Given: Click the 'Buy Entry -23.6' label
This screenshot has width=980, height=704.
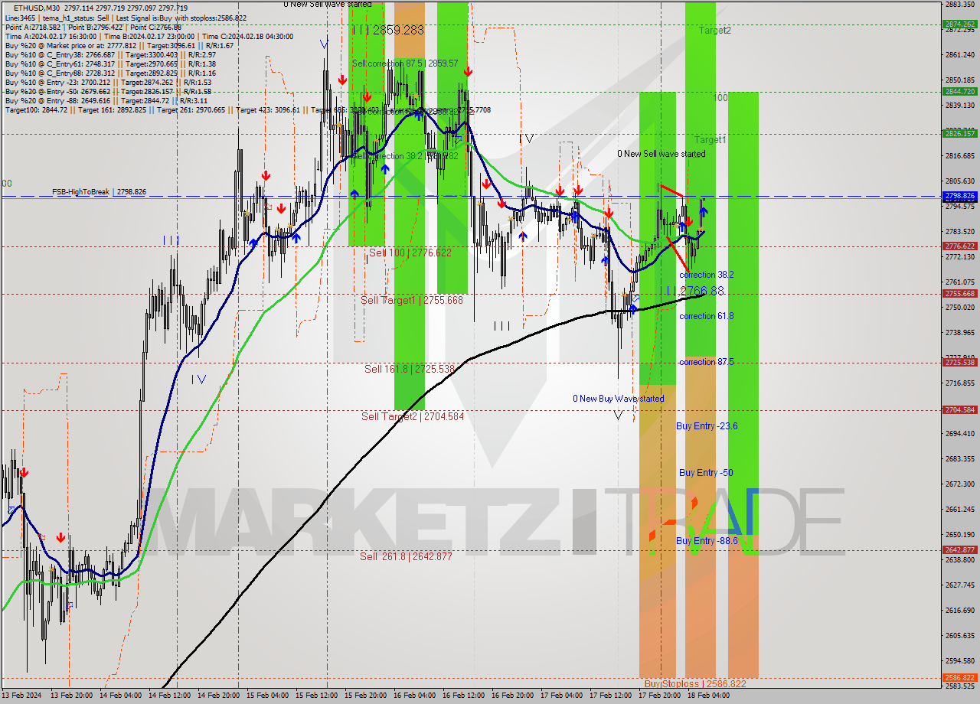Looking at the screenshot, I should [707, 426].
